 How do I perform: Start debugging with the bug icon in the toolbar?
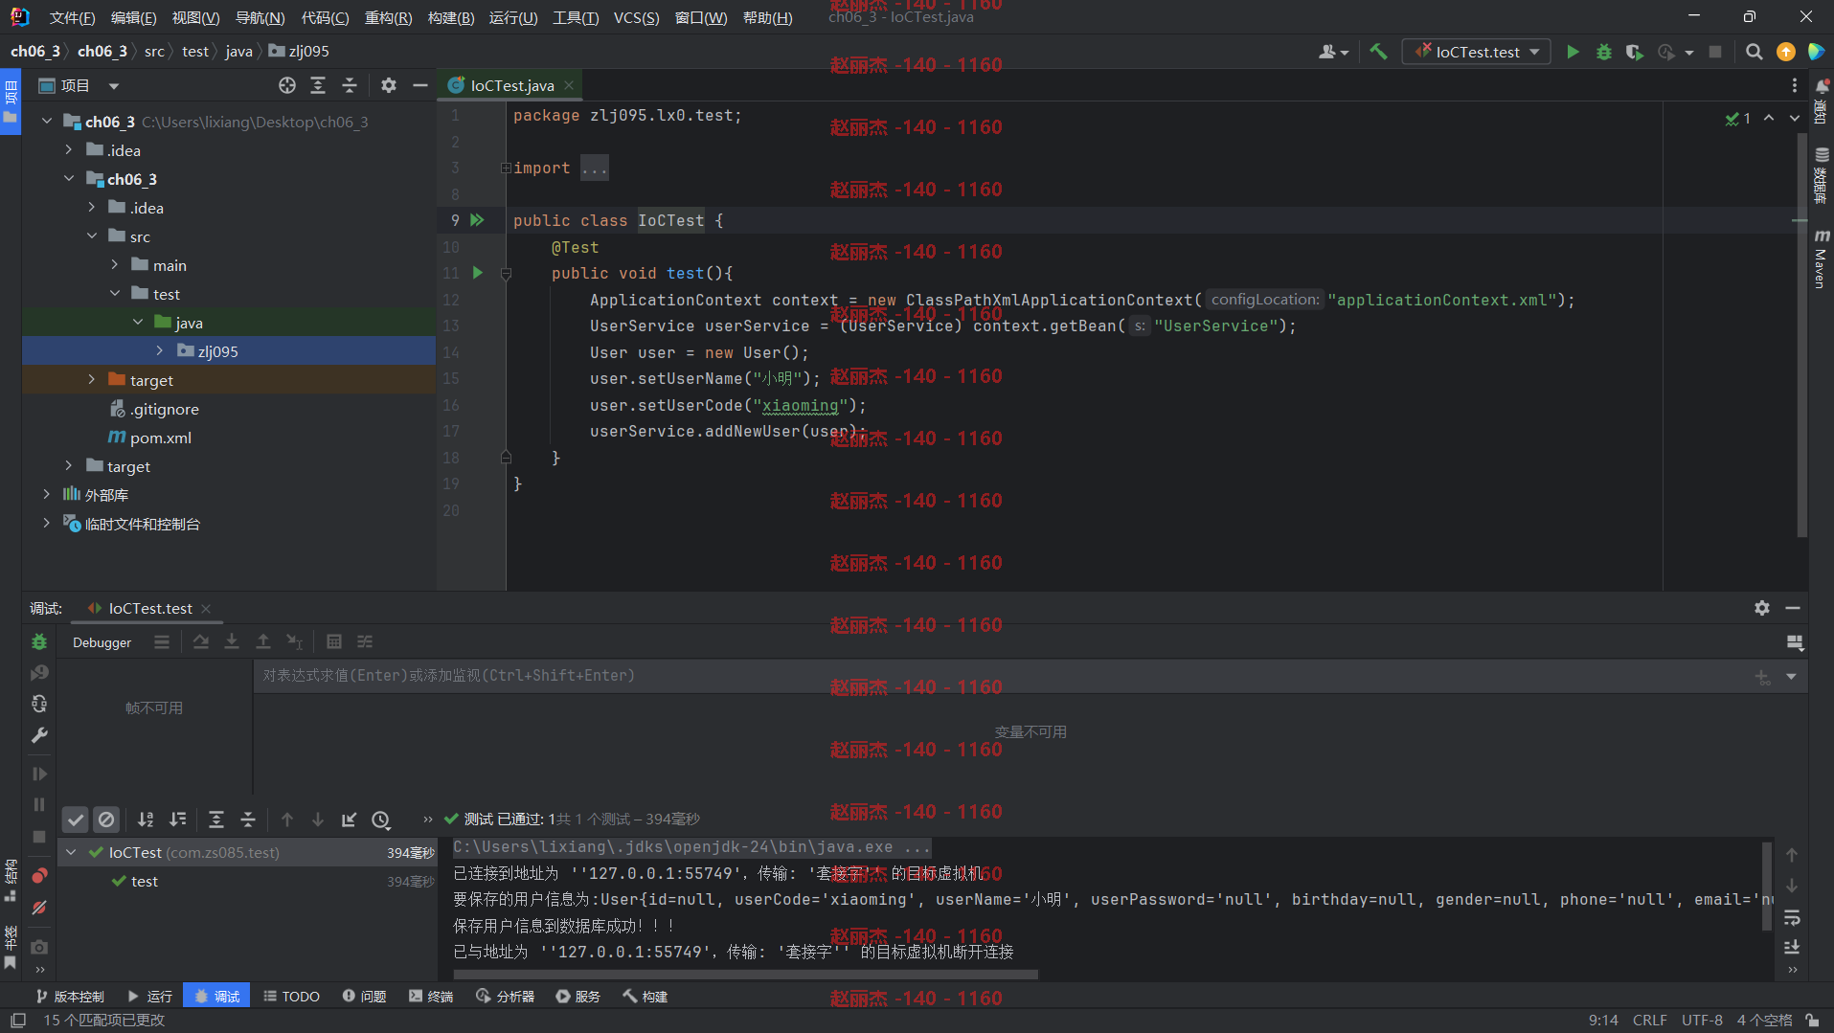(x=1604, y=52)
